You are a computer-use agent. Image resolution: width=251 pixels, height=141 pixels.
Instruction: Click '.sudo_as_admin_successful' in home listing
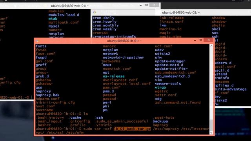pyautogui.click(x=121, y=121)
